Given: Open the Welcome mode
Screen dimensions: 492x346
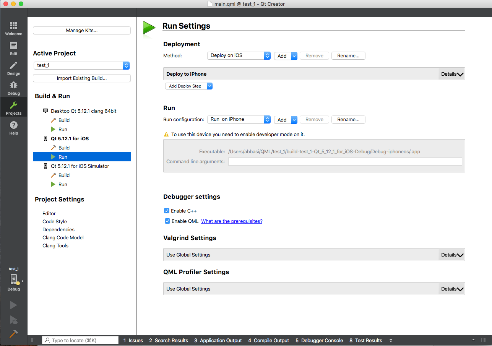Looking at the screenshot, I should point(13,28).
